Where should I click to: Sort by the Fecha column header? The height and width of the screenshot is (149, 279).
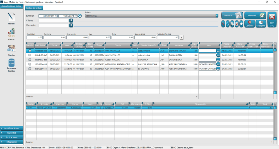(x=54, y=46)
